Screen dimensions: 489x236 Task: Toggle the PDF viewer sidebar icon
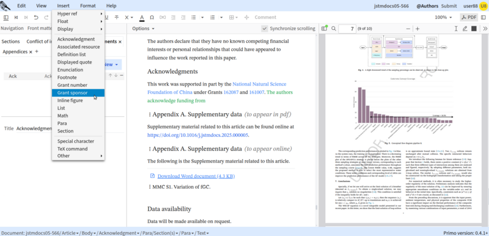(x=325, y=29)
